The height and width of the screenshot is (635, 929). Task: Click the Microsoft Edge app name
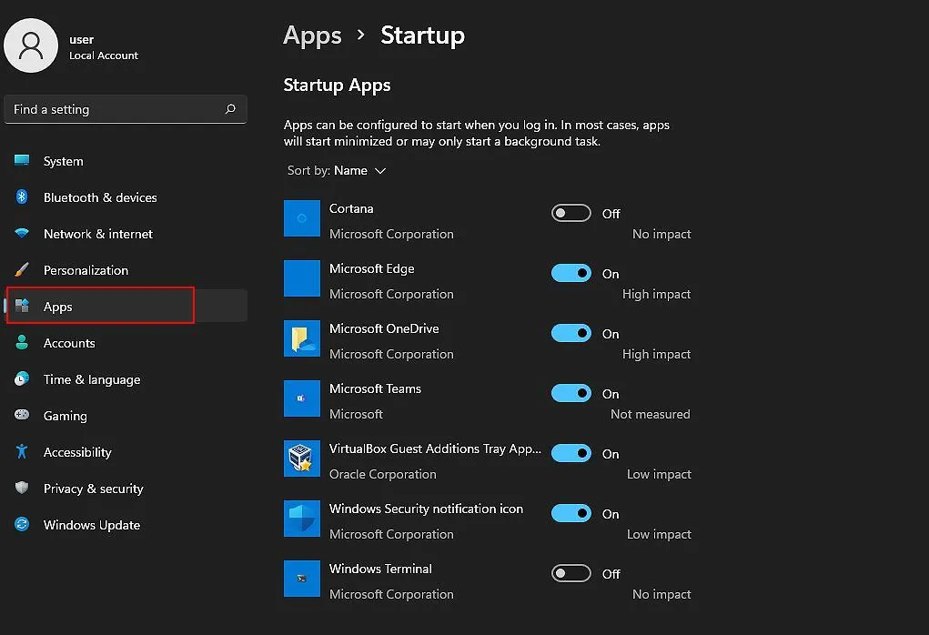click(372, 268)
